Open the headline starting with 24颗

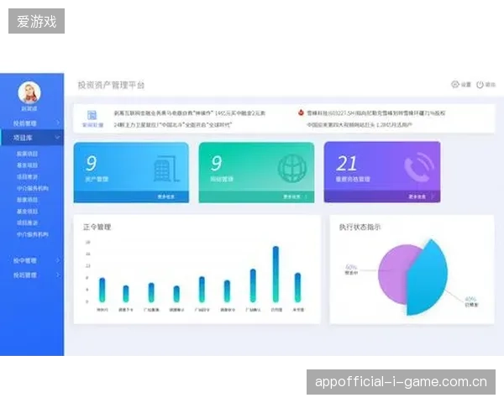(x=172, y=125)
